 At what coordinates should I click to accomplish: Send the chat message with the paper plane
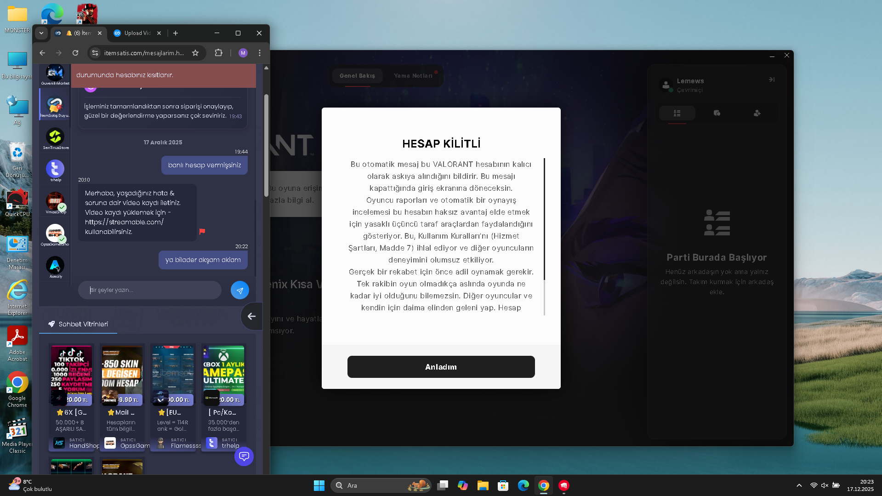[x=239, y=290]
